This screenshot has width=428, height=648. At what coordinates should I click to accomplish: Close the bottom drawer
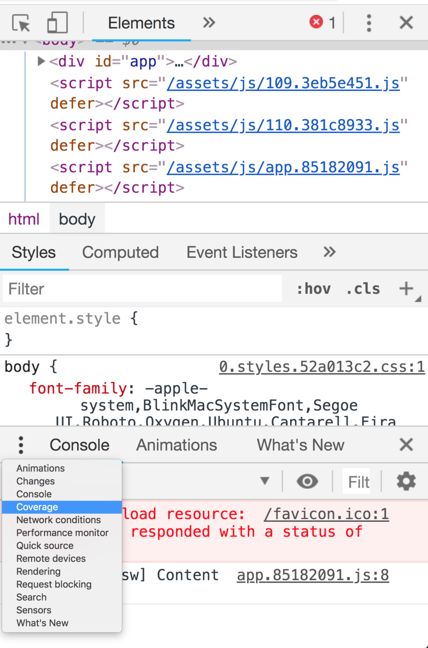click(x=406, y=445)
